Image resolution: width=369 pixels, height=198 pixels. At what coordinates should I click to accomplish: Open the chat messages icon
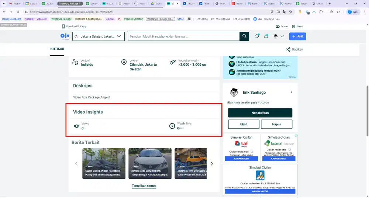[x=257, y=37]
